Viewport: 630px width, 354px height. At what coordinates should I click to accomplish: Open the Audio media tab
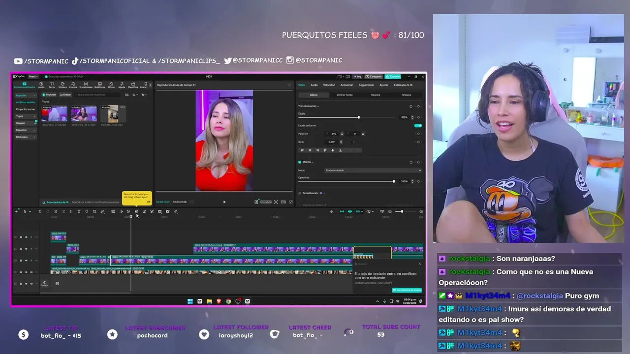[x=41, y=85]
